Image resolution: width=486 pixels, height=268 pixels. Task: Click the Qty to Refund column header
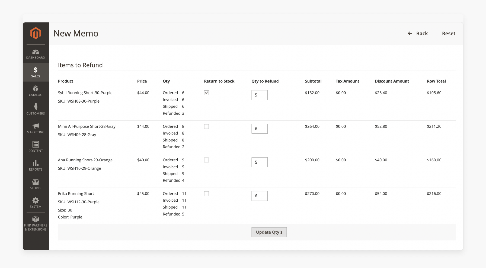[x=265, y=81]
